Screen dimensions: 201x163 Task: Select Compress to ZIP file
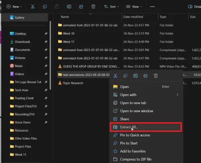(x=146, y=159)
